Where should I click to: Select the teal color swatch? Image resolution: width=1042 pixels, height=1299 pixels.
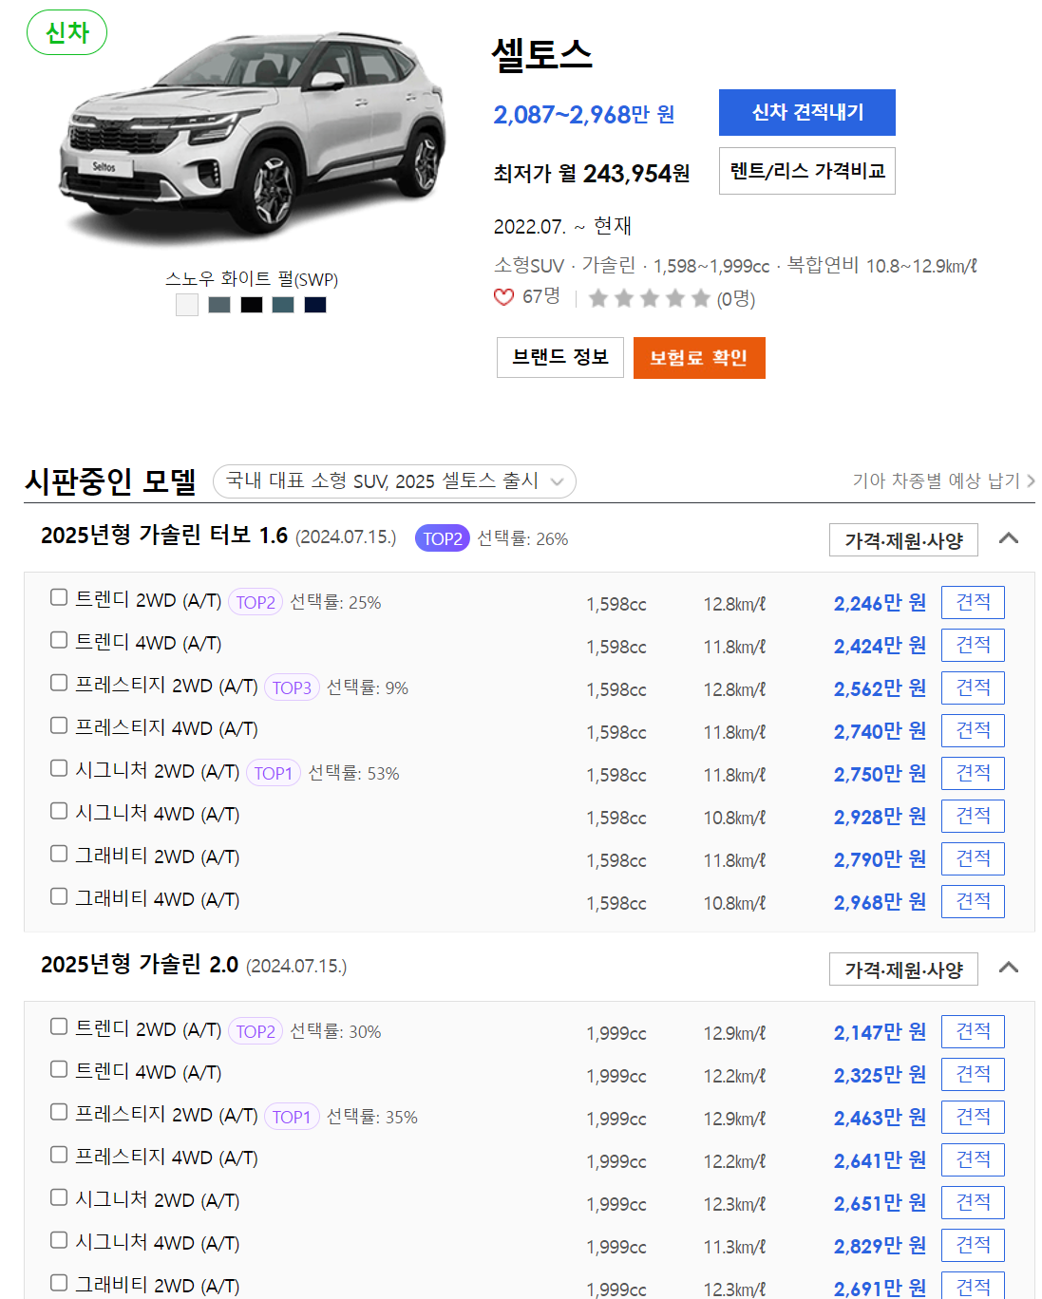283,305
